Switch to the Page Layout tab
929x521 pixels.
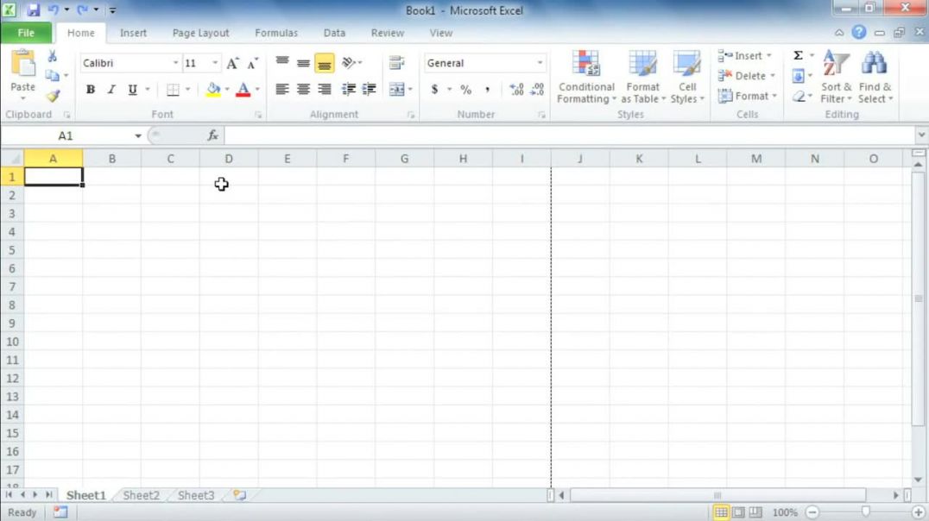coord(201,33)
